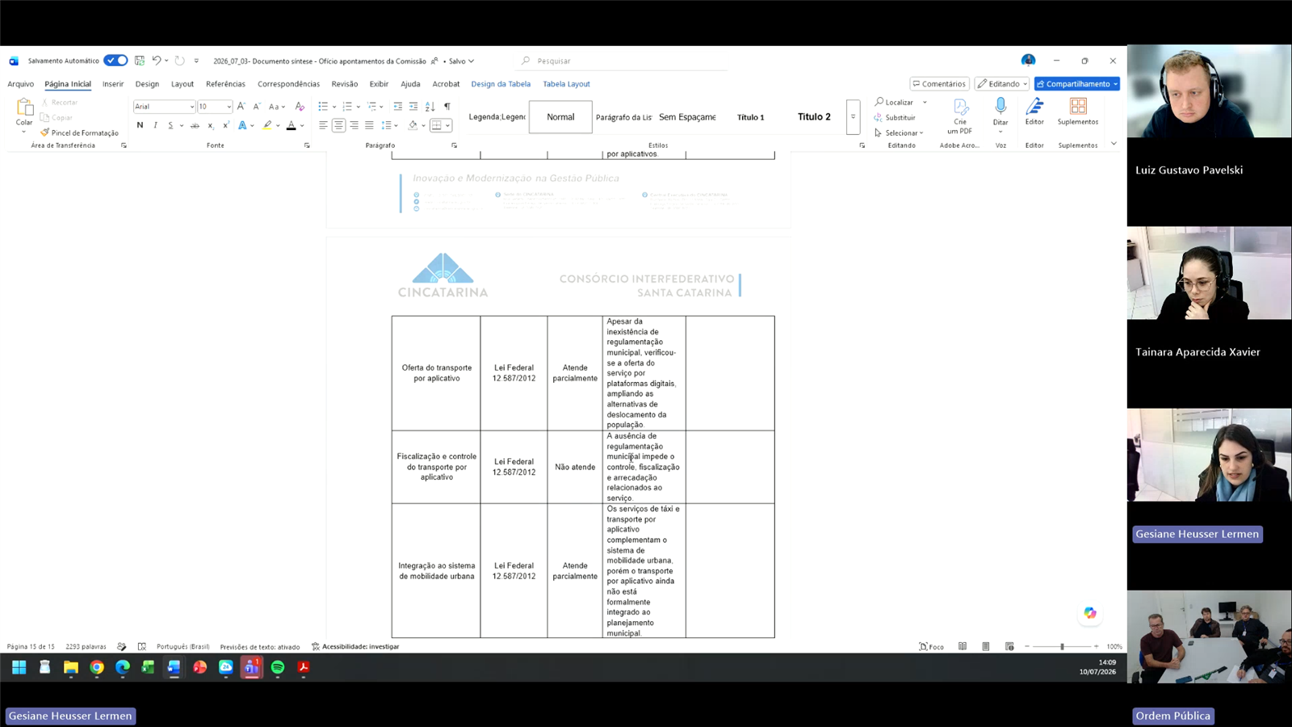Open the Referências ribbon tab
The width and height of the screenshot is (1292, 727).
(x=225, y=84)
